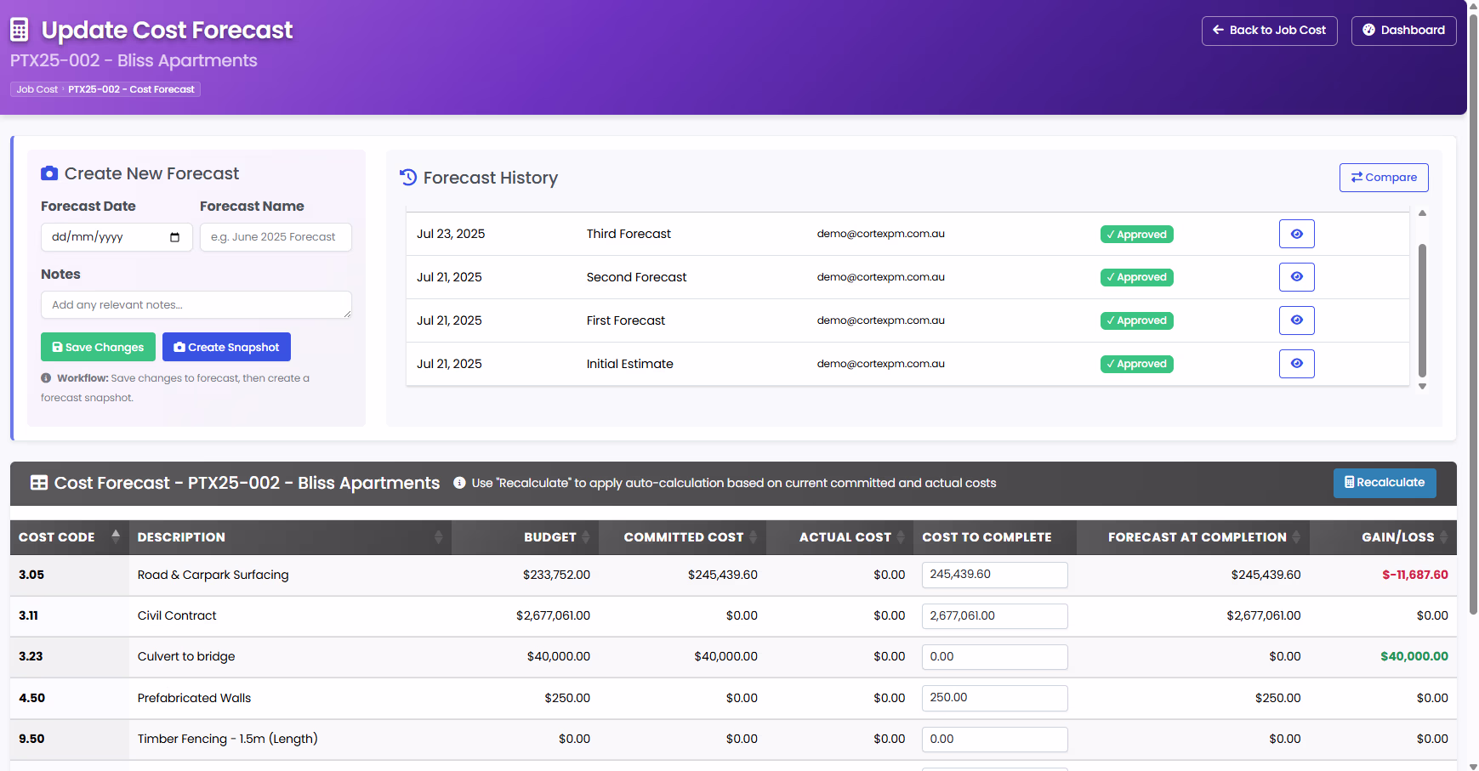Click the Forecast History scrollbar thumb
Viewport: 1479px width, 771px height.
pyautogui.click(x=1422, y=310)
